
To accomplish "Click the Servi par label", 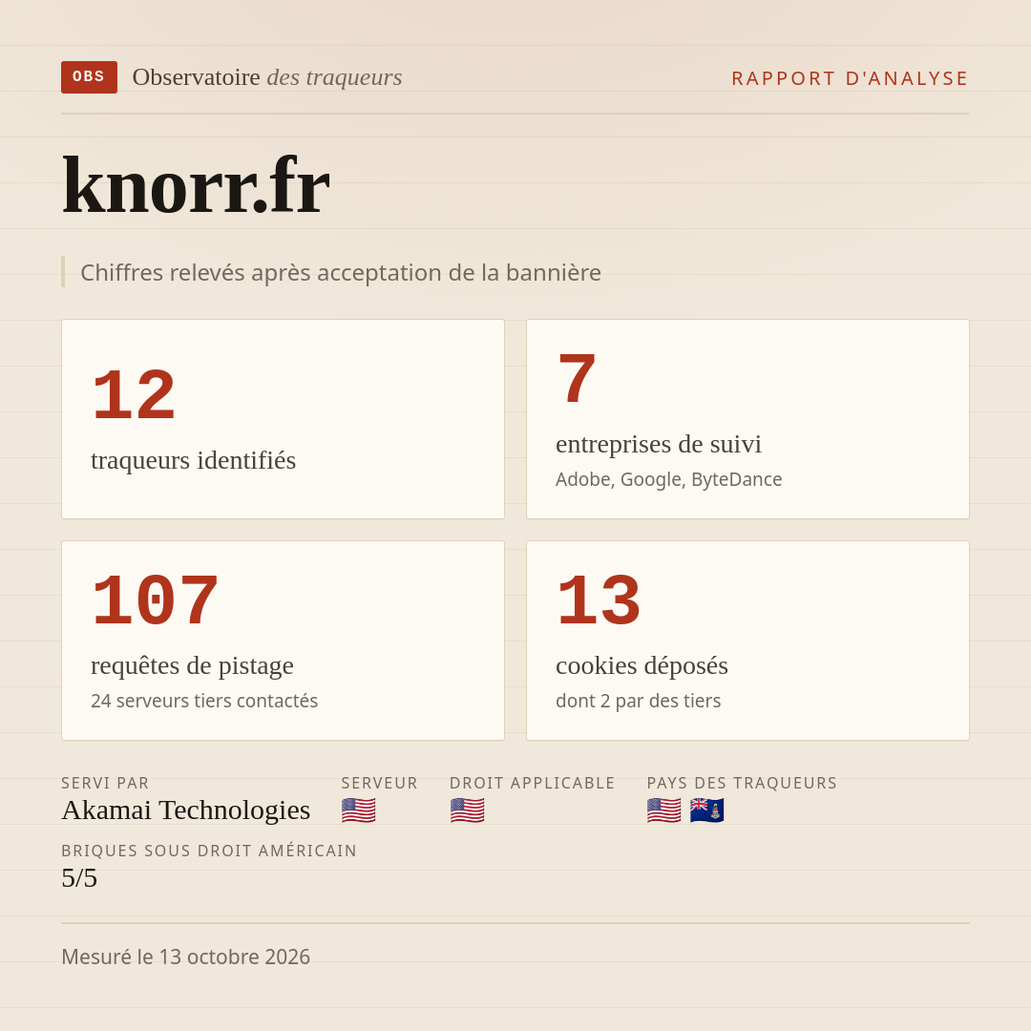I will (x=105, y=783).
